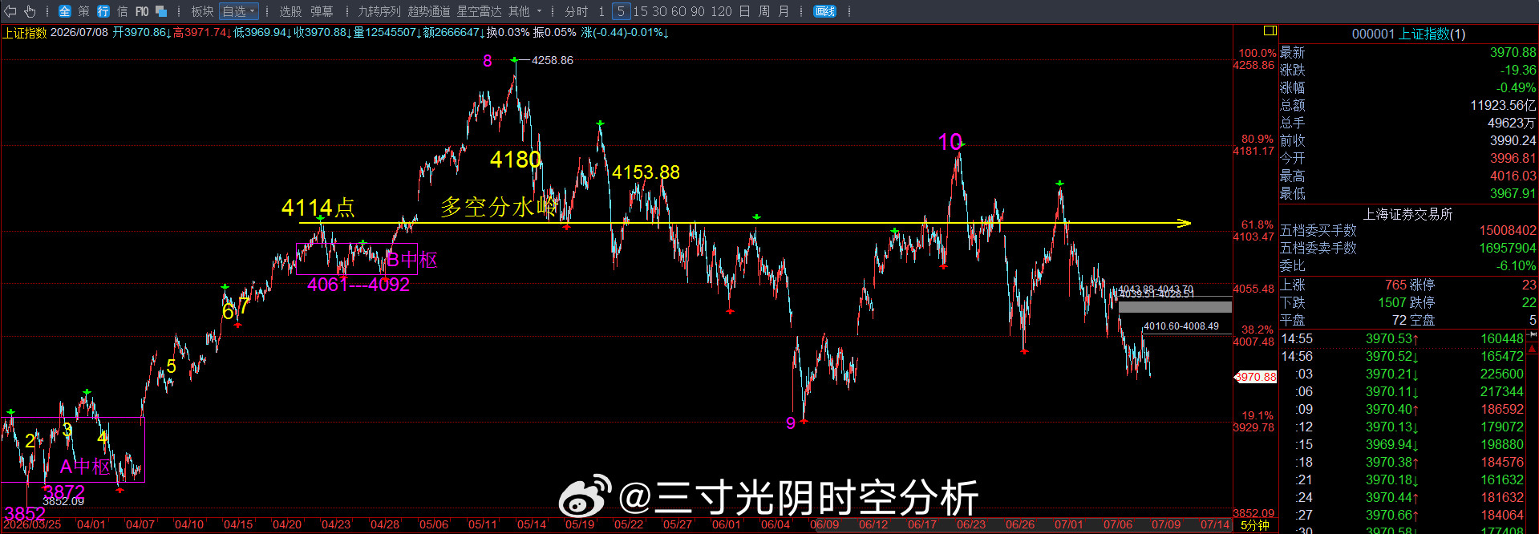Switch to 月 monthly chart
This screenshot has width=1539, height=534.
(784, 11)
